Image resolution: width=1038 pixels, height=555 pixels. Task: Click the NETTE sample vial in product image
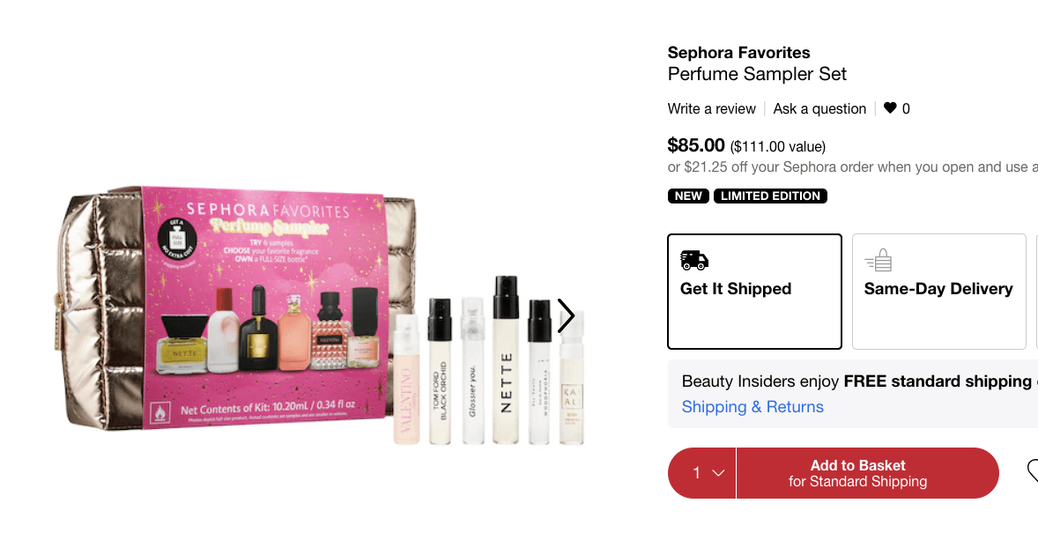click(x=506, y=360)
